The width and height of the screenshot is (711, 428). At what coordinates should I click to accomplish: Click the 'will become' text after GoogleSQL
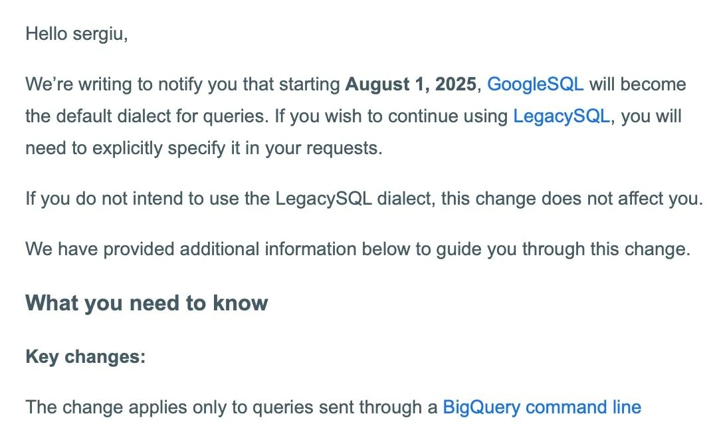pyautogui.click(x=637, y=85)
